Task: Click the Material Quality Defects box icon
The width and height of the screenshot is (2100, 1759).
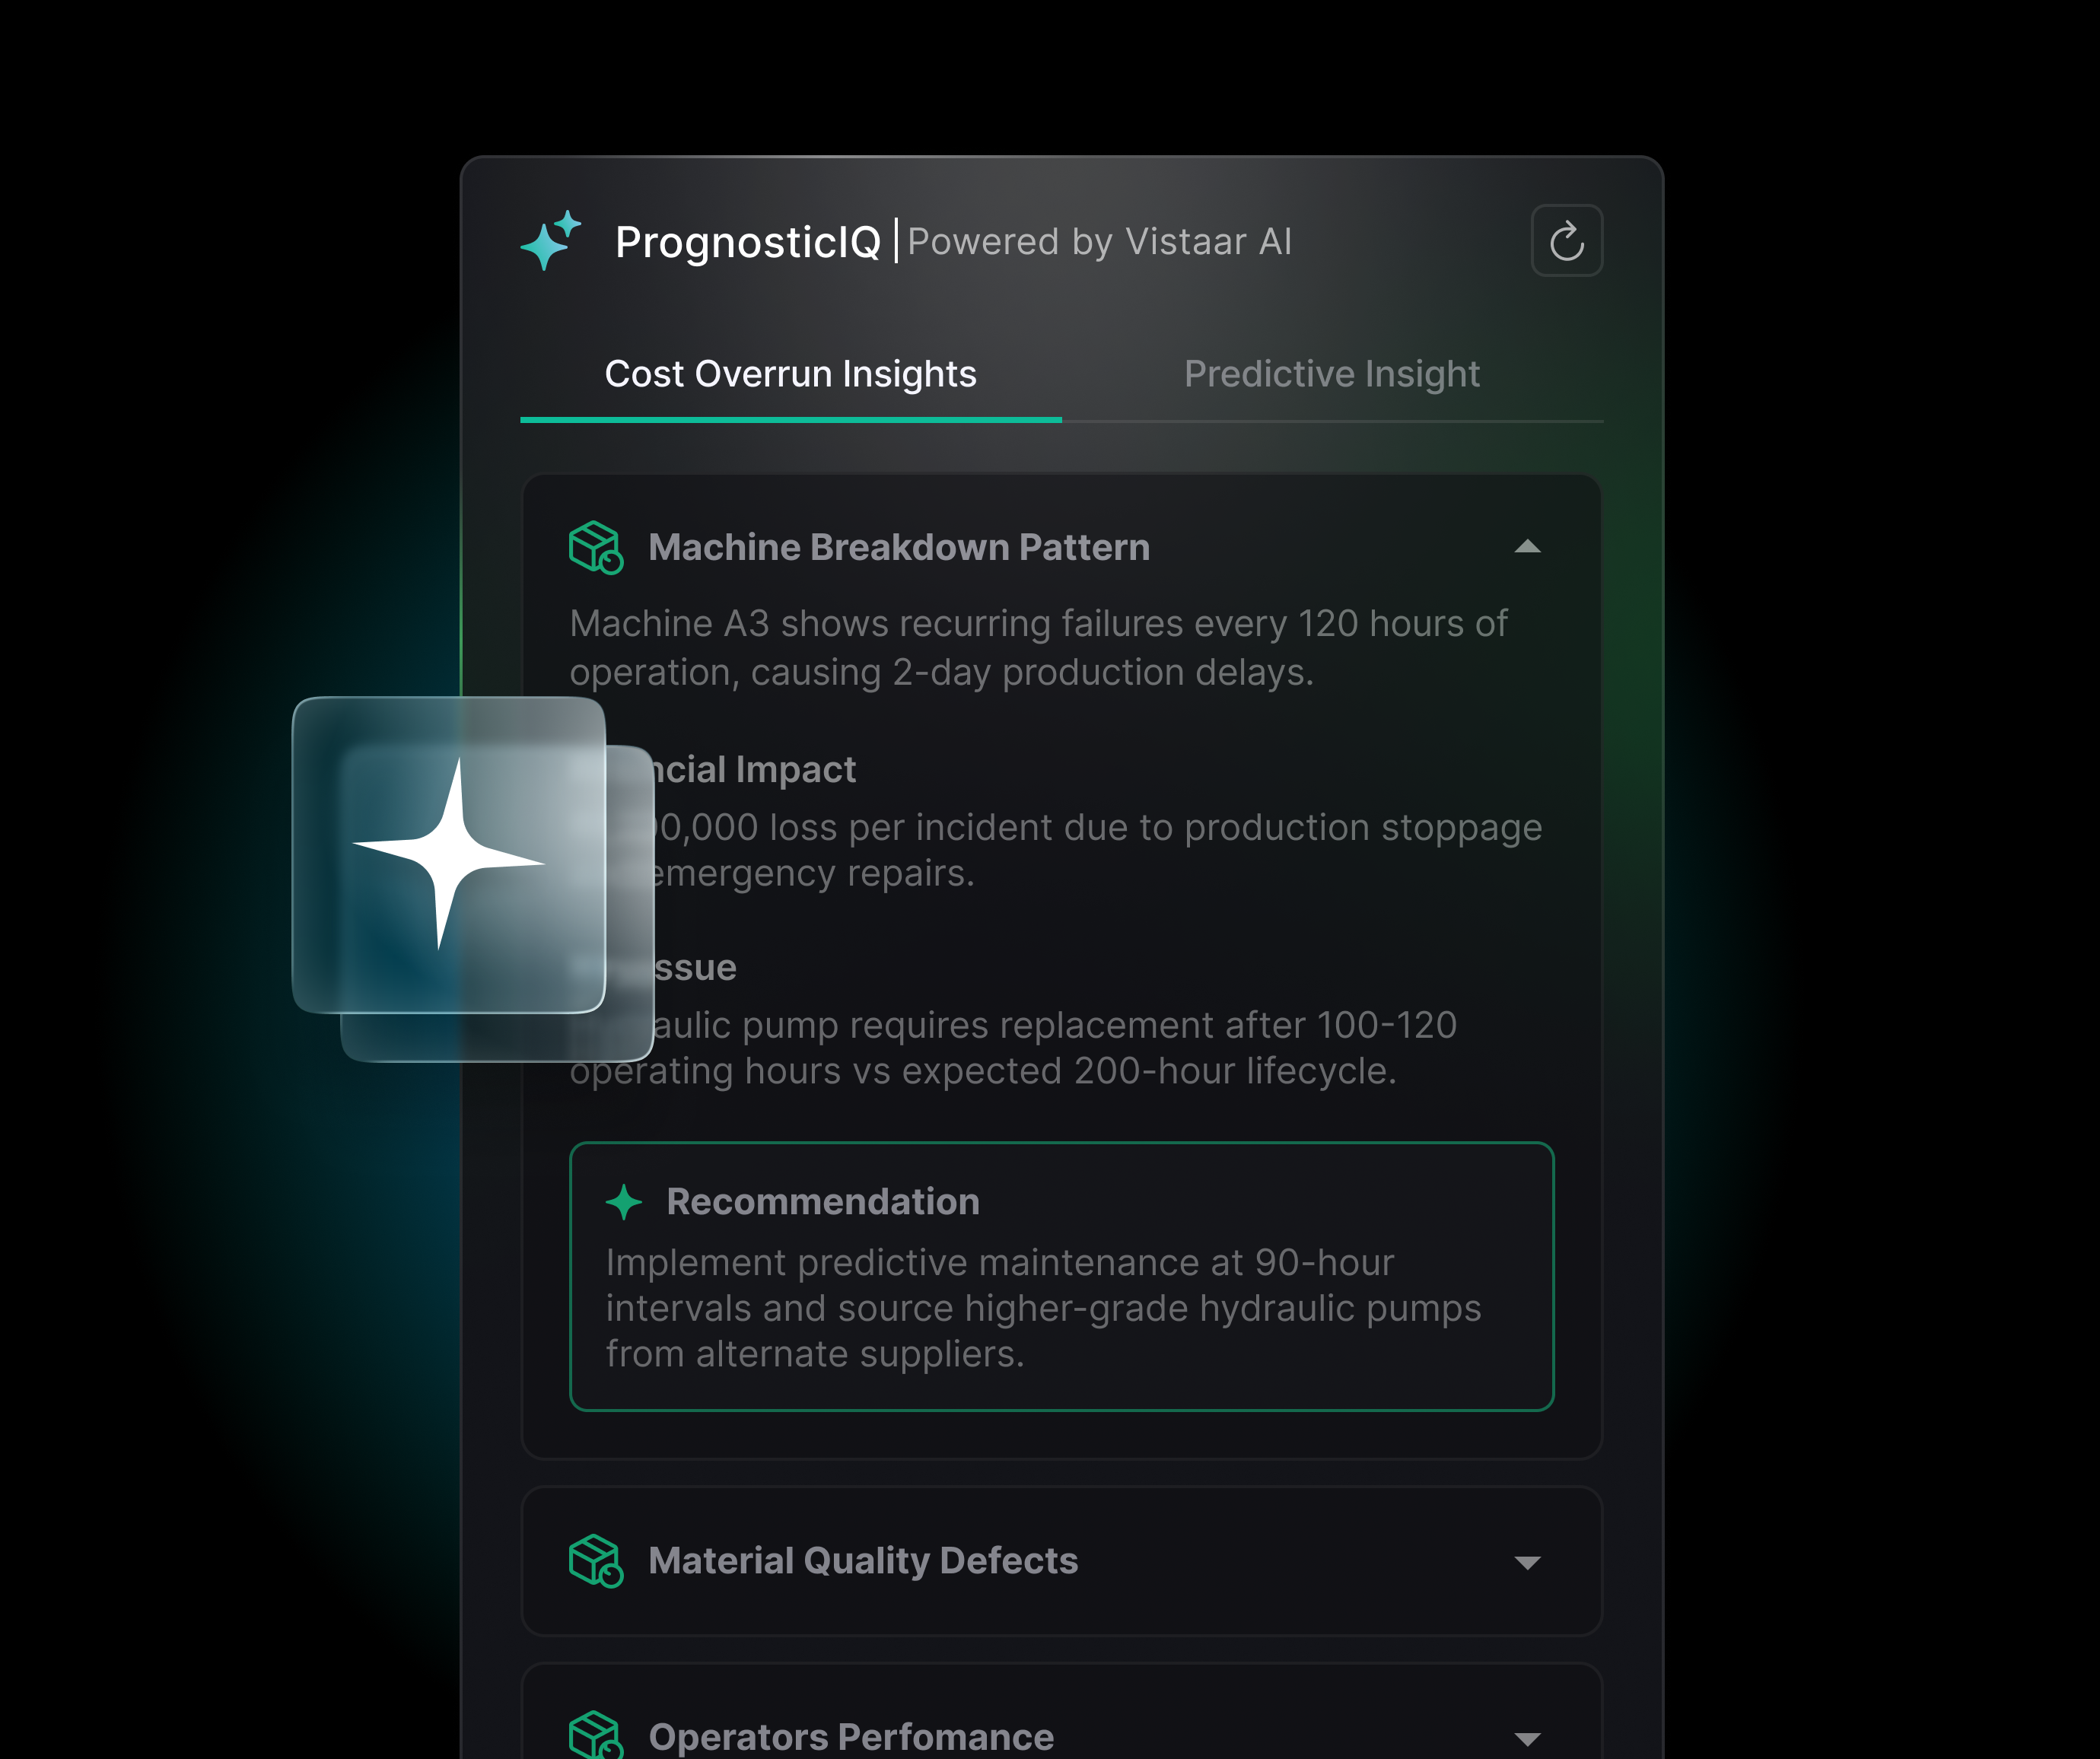Action: pos(596,1561)
